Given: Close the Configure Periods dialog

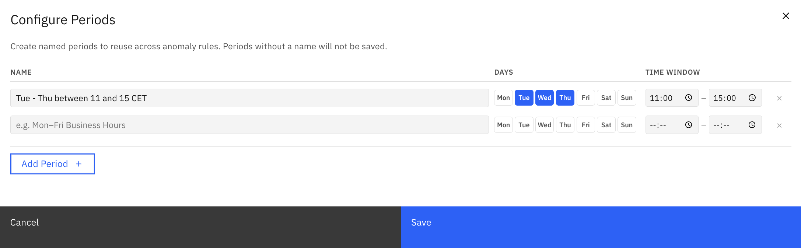Looking at the screenshot, I should [786, 16].
